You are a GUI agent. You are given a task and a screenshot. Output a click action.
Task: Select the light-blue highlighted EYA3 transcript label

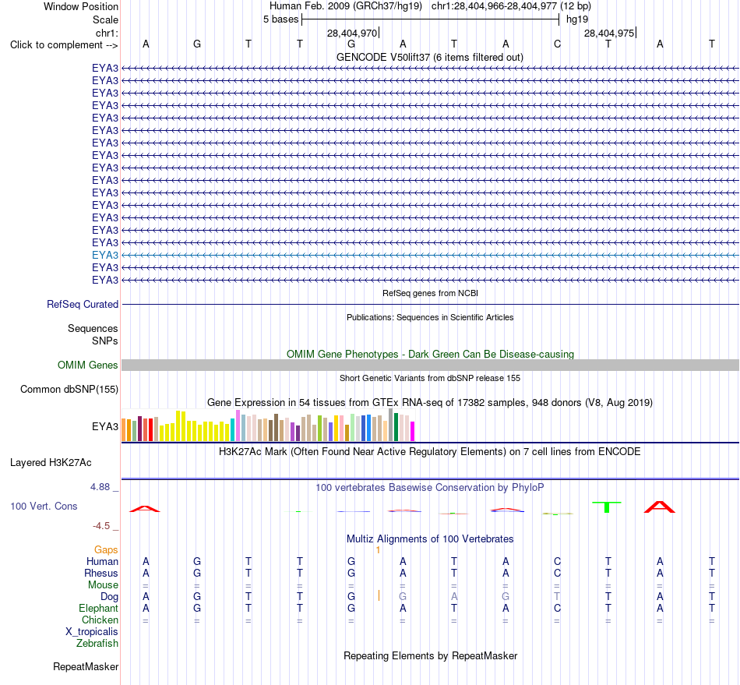[105, 255]
